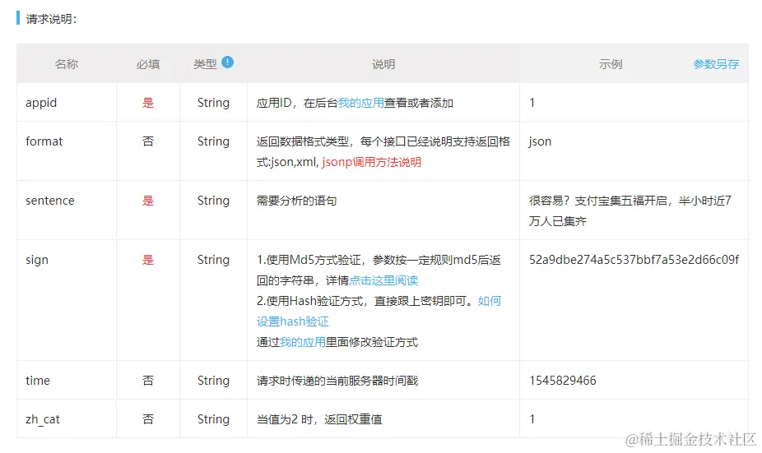Screen dimensions: 762x453
Task: Select the time parameter name
Action: (x=38, y=381)
